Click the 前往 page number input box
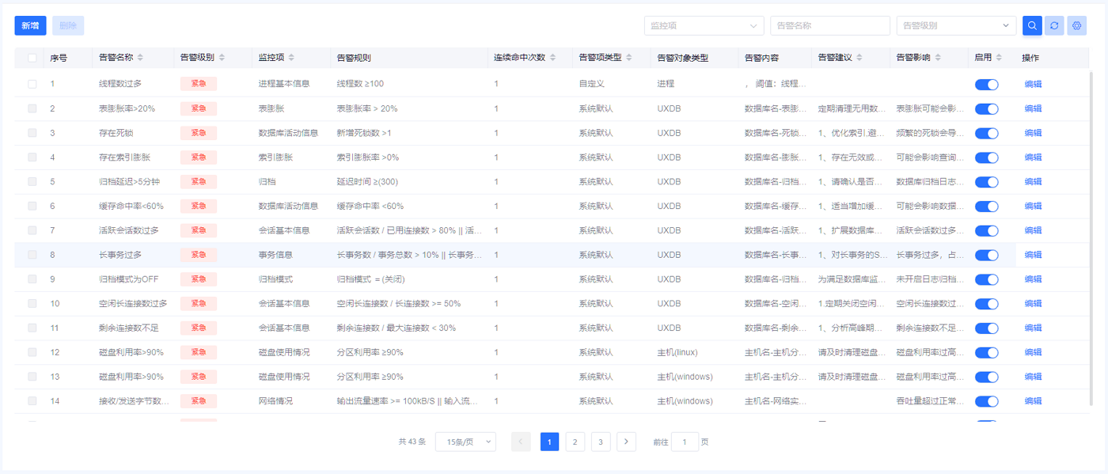The height and width of the screenshot is (474, 1108). point(685,442)
